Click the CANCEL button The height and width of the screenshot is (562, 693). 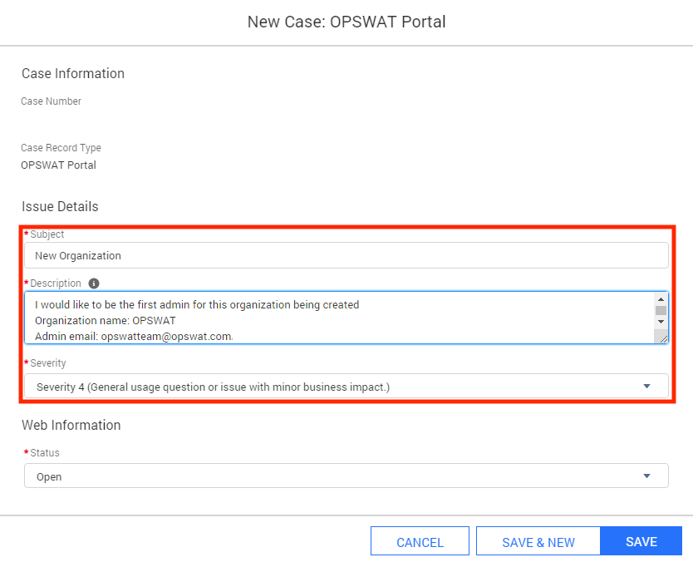point(420,540)
